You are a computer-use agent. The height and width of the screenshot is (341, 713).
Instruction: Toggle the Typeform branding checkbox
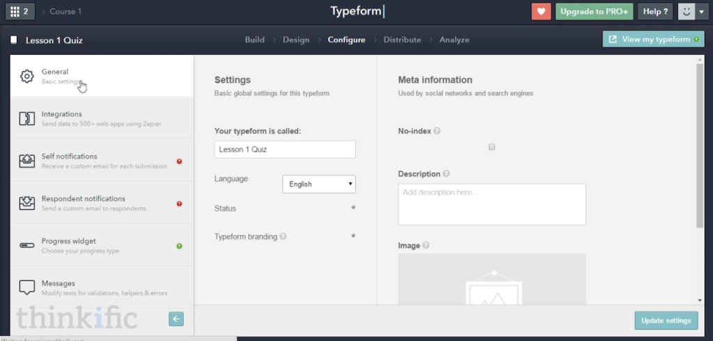pos(353,235)
